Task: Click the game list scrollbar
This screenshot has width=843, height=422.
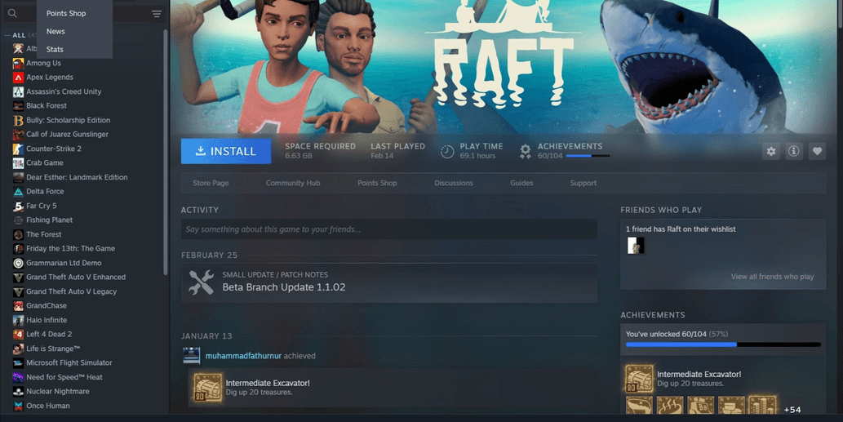Action: tap(166, 153)
